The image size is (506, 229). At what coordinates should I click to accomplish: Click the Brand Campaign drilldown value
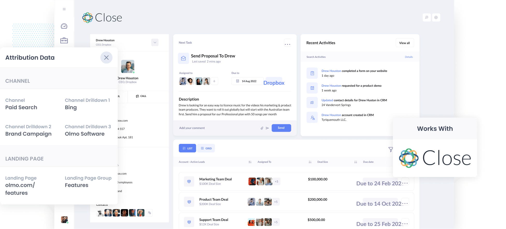[28, 134]
